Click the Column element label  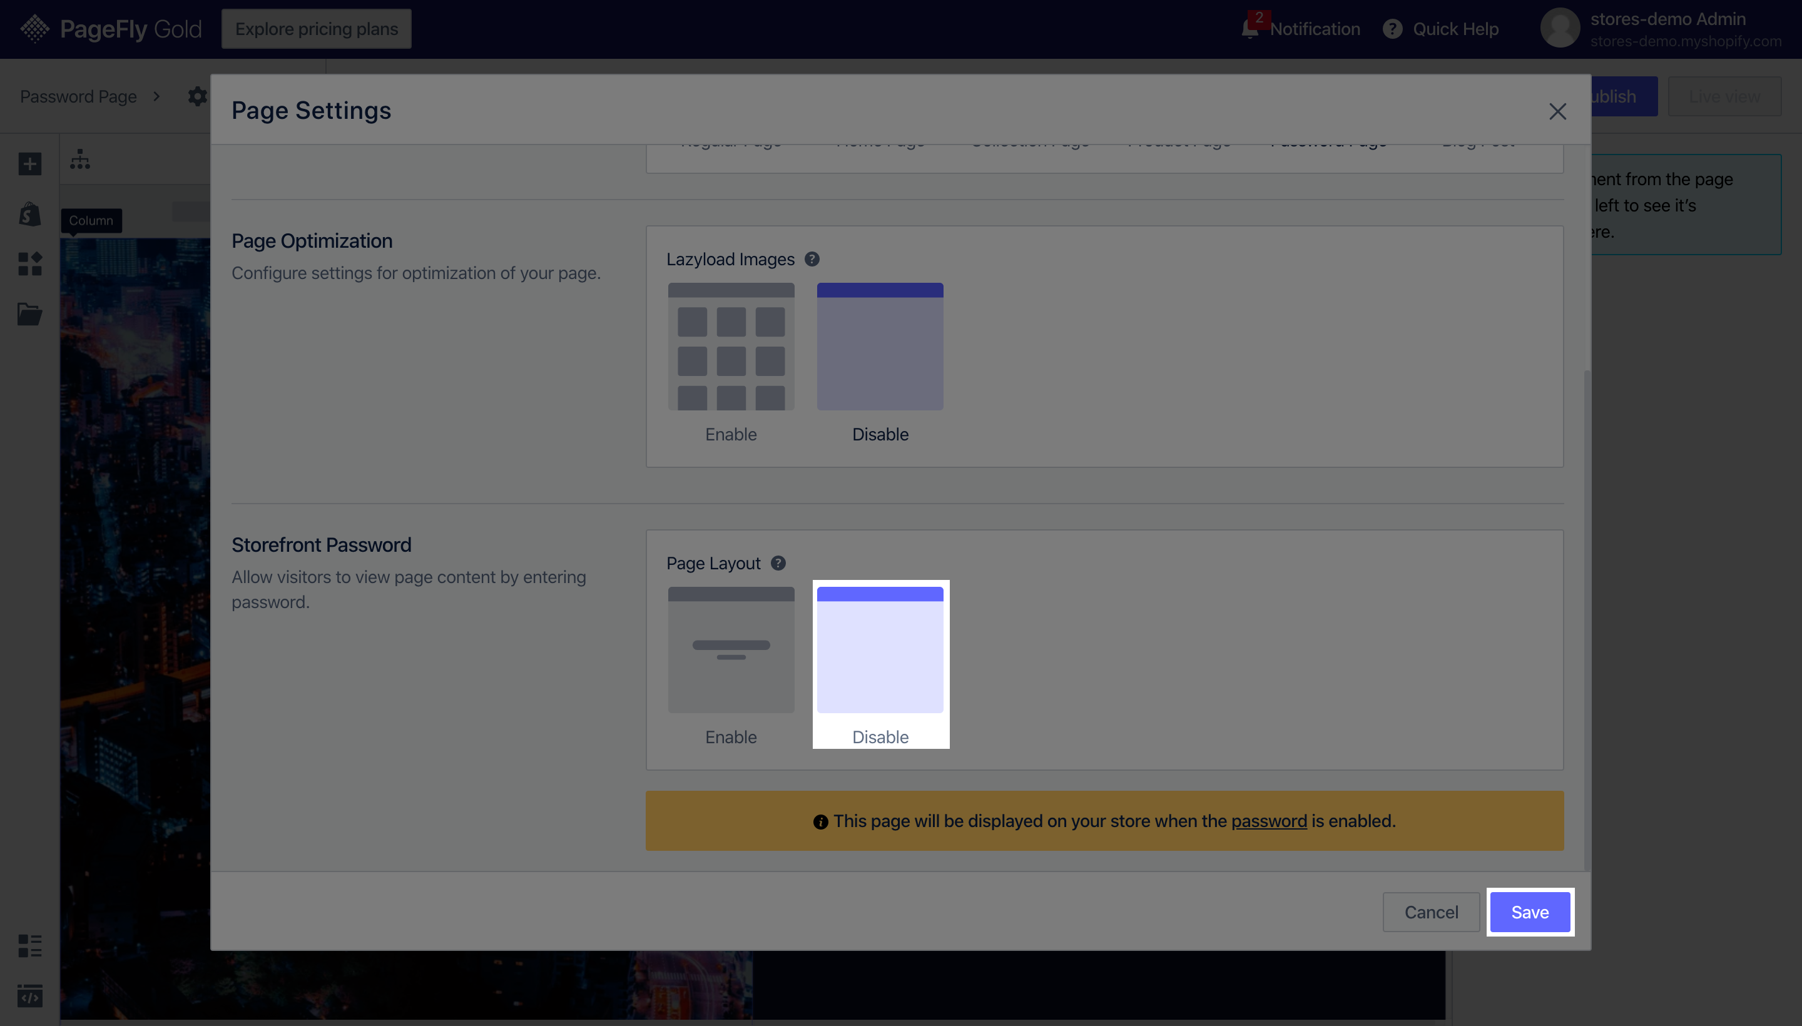pos(91,221)
